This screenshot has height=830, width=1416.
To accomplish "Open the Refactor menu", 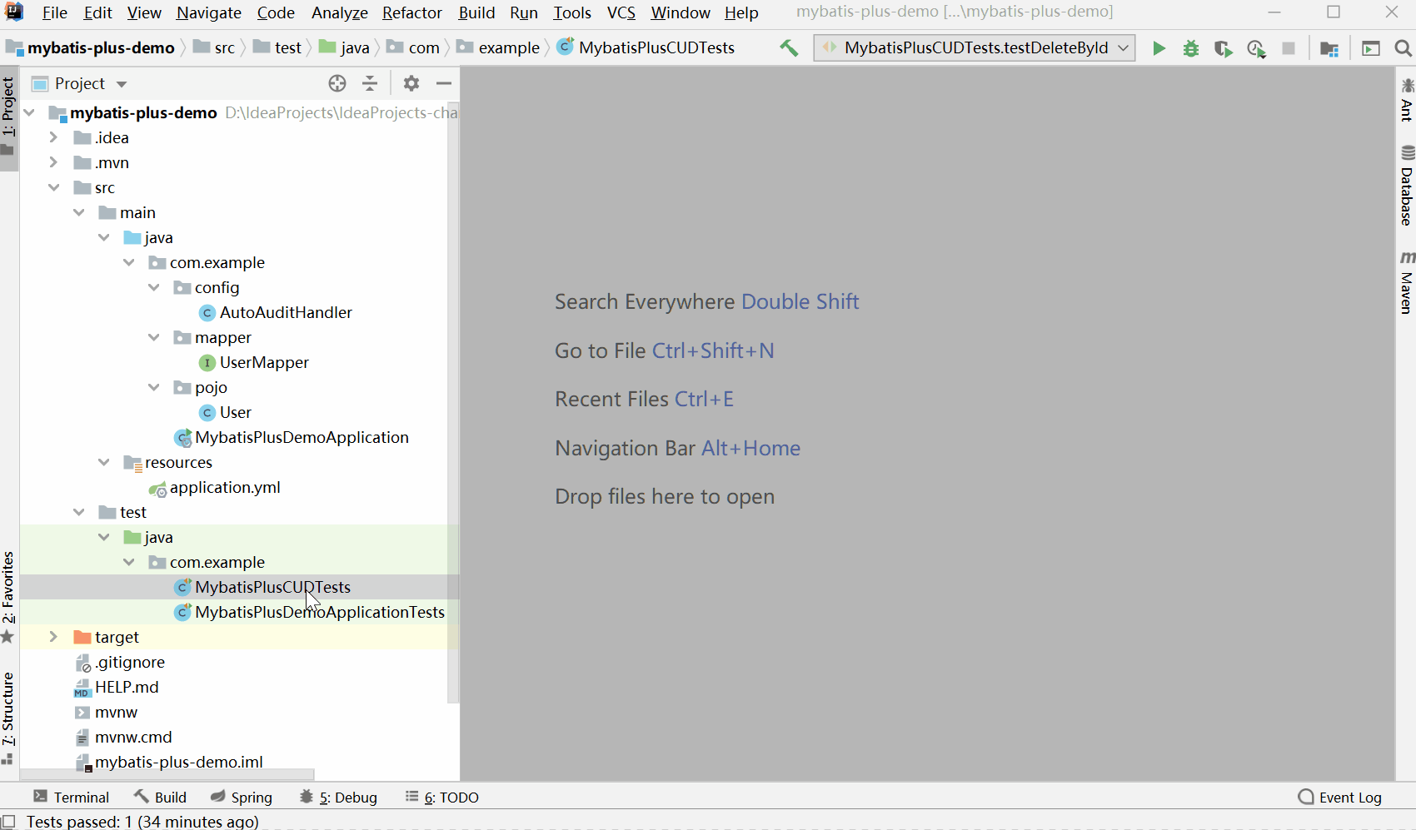I will pos(411,12).
